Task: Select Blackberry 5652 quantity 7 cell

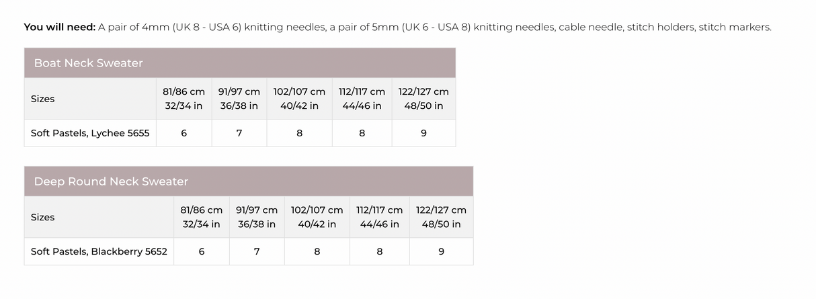Action: coord(257,251)
